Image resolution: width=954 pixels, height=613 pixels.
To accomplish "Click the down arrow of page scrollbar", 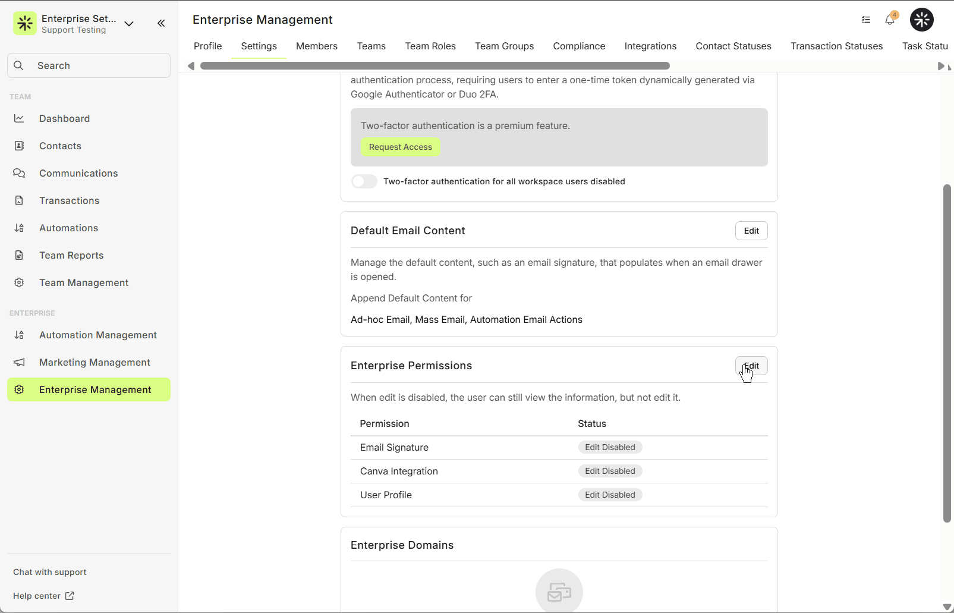I will pyautogui.click(x=947, y=607).
